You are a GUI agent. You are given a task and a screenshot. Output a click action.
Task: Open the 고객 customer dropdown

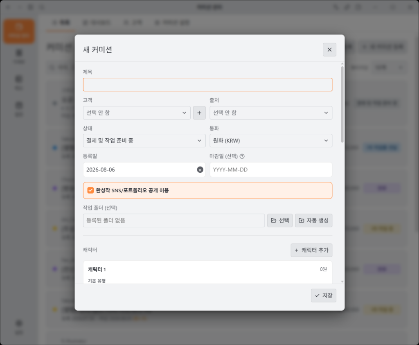(x=137, y=113)
